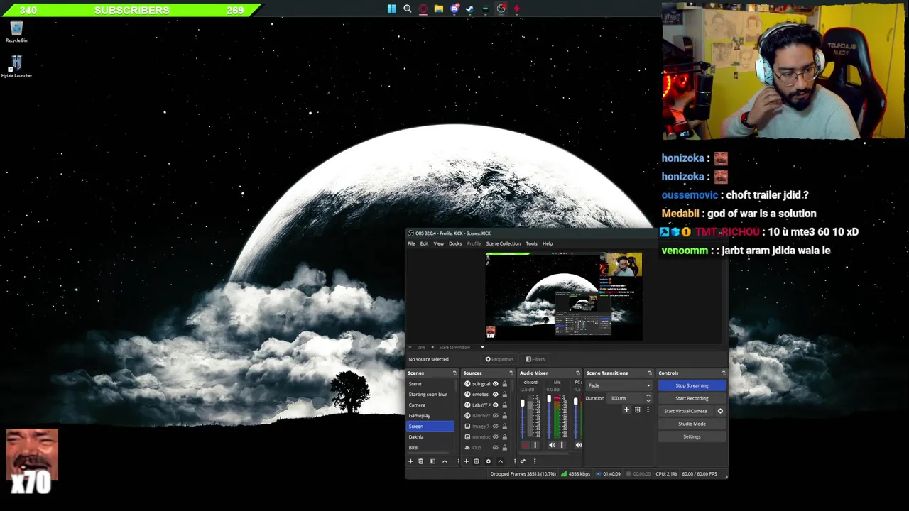Pop out the Audio Mixer dock
This screenshot has height=511, width=909.
[x=578, y=373]
